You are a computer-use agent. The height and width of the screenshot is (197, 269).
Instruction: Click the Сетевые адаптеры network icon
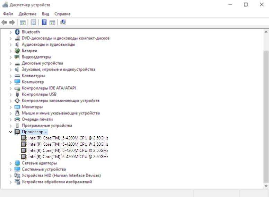[17, 163]
